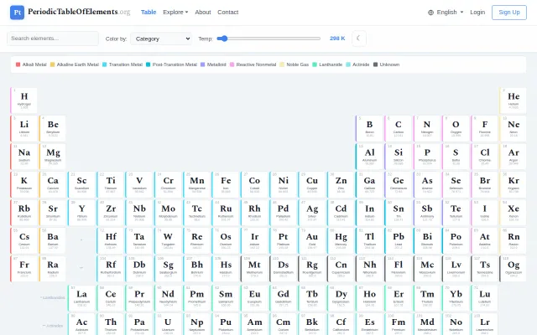
Task: Click the Alkaline Earth Metal legend item
Action: [75, 64]
